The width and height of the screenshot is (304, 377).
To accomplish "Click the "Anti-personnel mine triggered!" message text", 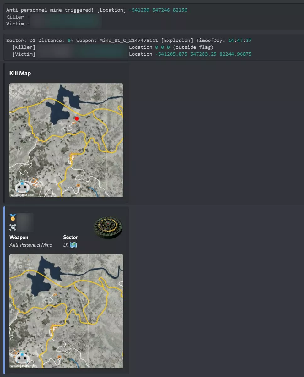I will pos(50,10).
